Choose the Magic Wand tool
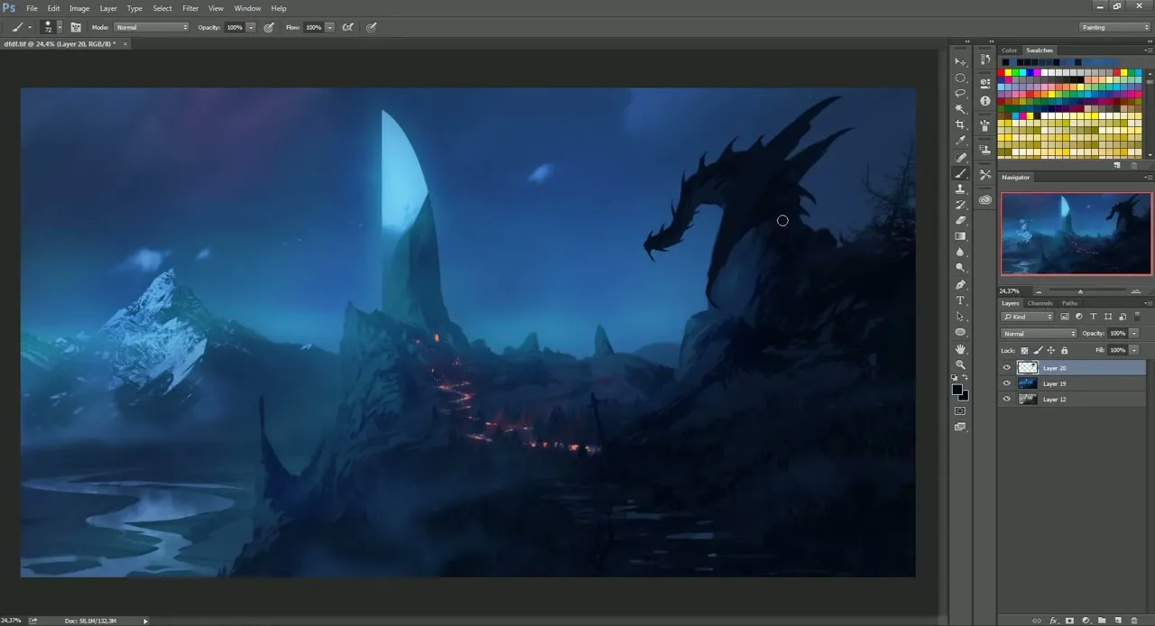1155x626 pixels. [x=960, y=108]
